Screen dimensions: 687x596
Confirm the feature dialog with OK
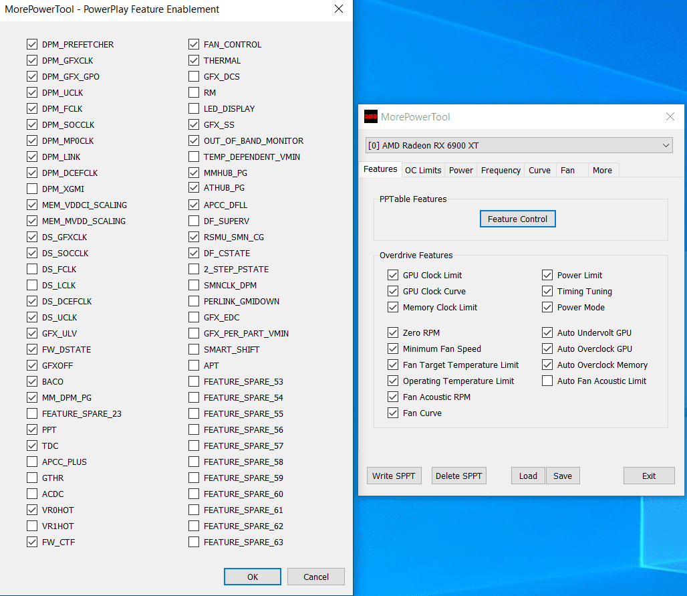[x=253, y=577]
